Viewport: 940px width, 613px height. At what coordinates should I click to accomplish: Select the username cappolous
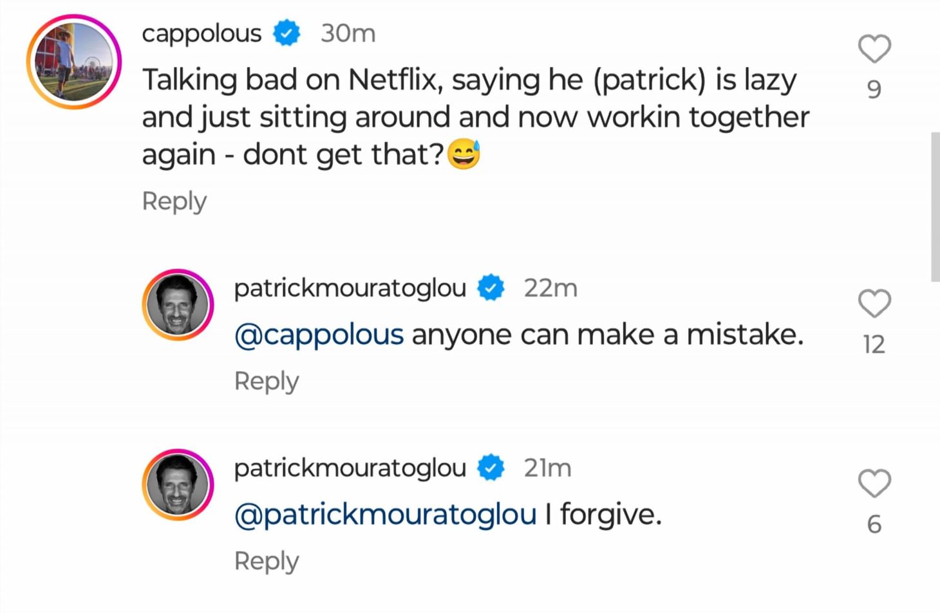[201, 33]
